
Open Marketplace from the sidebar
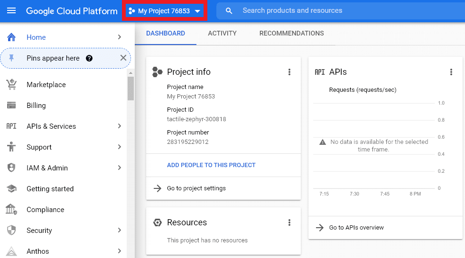coord(46,85)
